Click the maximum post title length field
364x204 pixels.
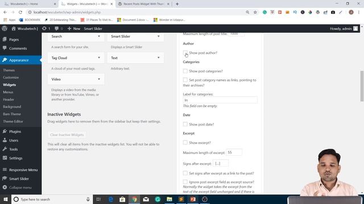coord(237,34)
